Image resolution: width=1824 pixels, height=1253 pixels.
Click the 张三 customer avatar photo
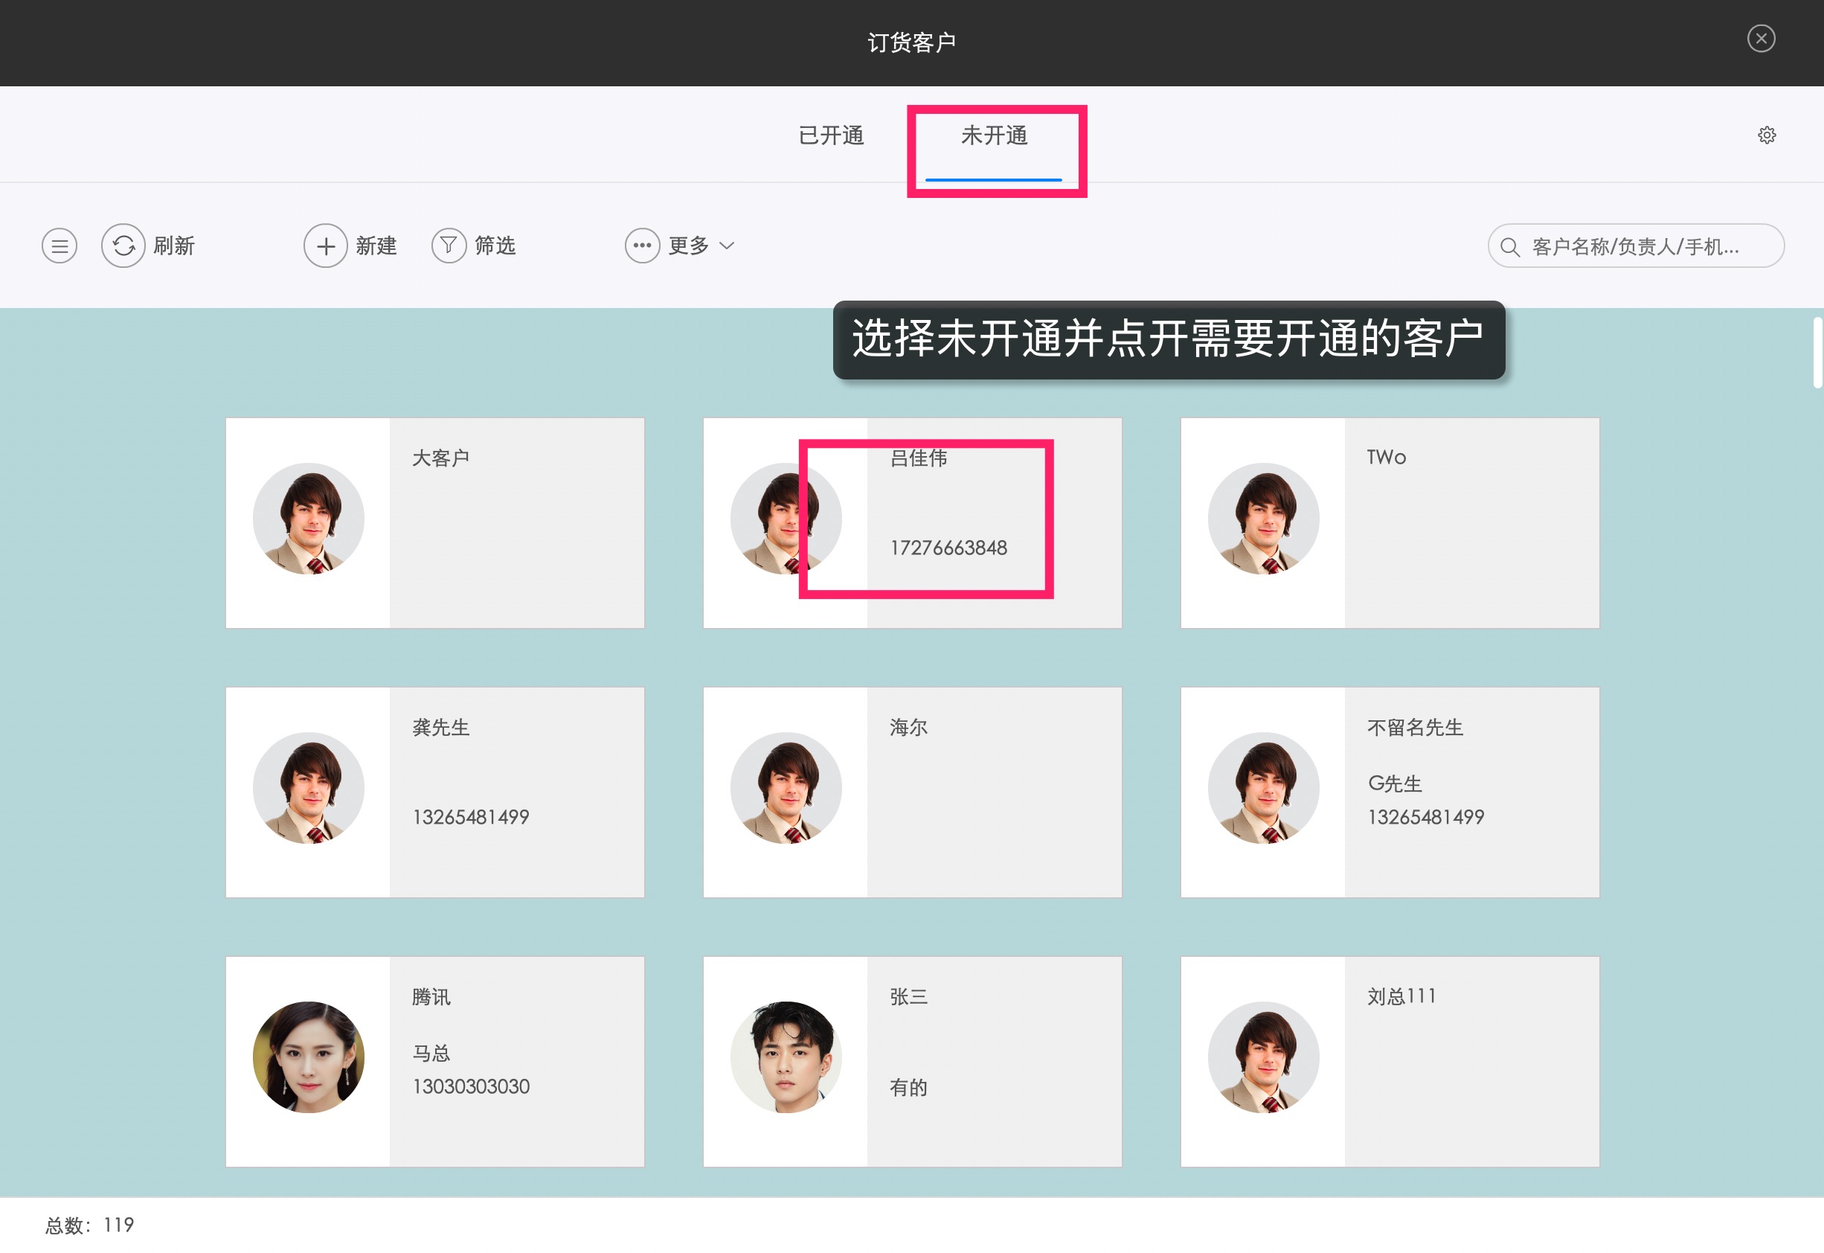pos(786,1057)
